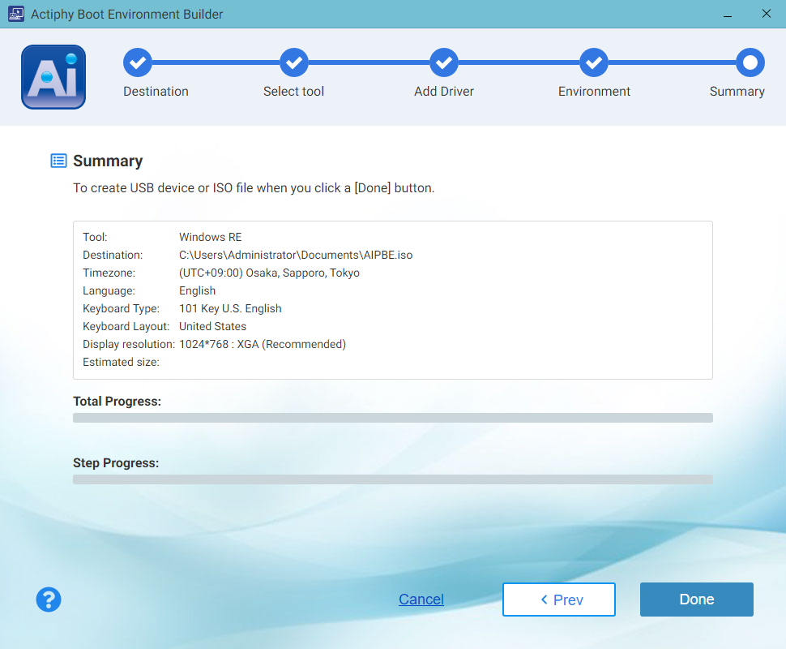This screenshot has height=649, width=786.
Task: Select the Select tool step label
Action: (x=293, y=92)
